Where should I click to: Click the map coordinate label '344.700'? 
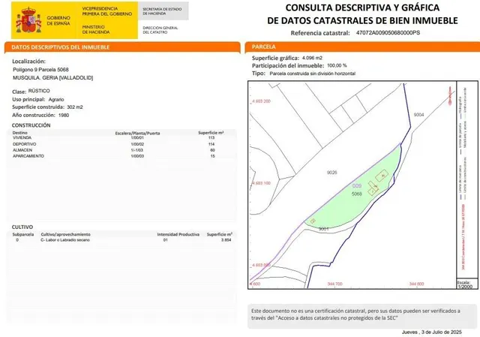(335, 284)
